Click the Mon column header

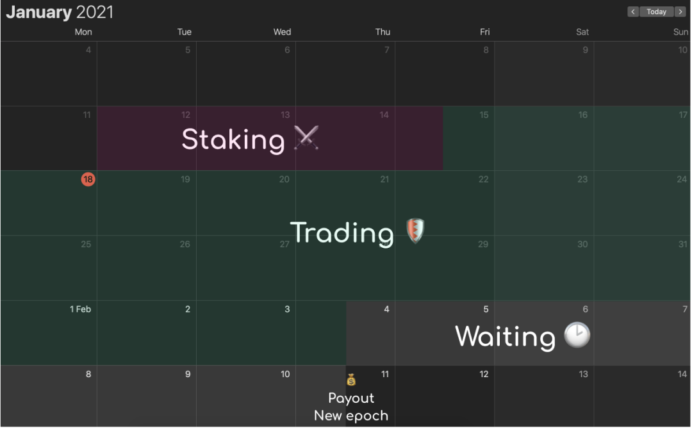point(83,32)
